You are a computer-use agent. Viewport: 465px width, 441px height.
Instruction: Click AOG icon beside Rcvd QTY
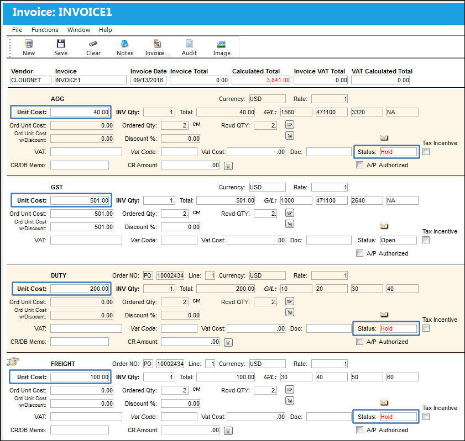click(x=290, y=125)
